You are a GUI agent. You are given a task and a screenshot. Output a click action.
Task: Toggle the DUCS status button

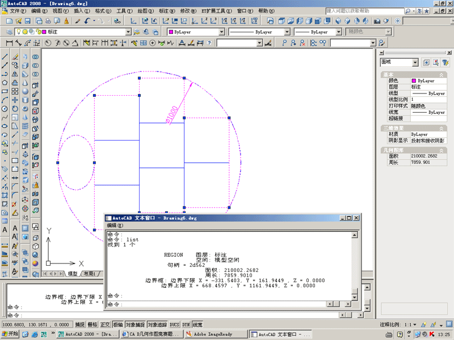coord(174,325)
